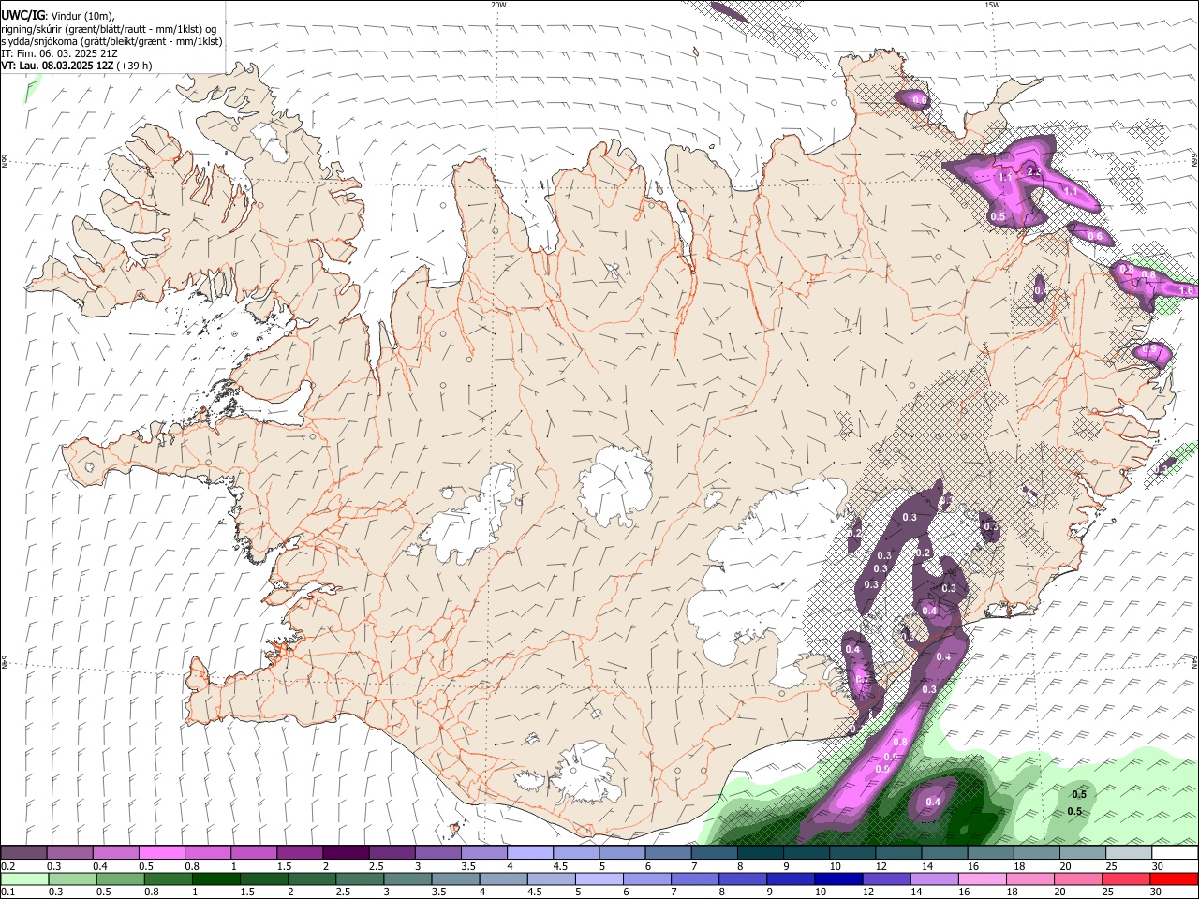Screen dimensions: 1199x899
Task: Click the pale grey swatch between 25 and 30, upper scale
Action: 1128,853
